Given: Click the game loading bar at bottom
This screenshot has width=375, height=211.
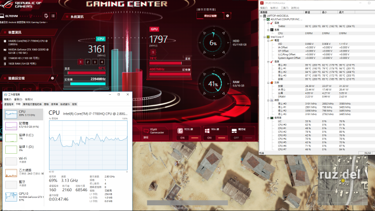Looking at the screenshot, I should pyautogui.click(x=187, y=203).
